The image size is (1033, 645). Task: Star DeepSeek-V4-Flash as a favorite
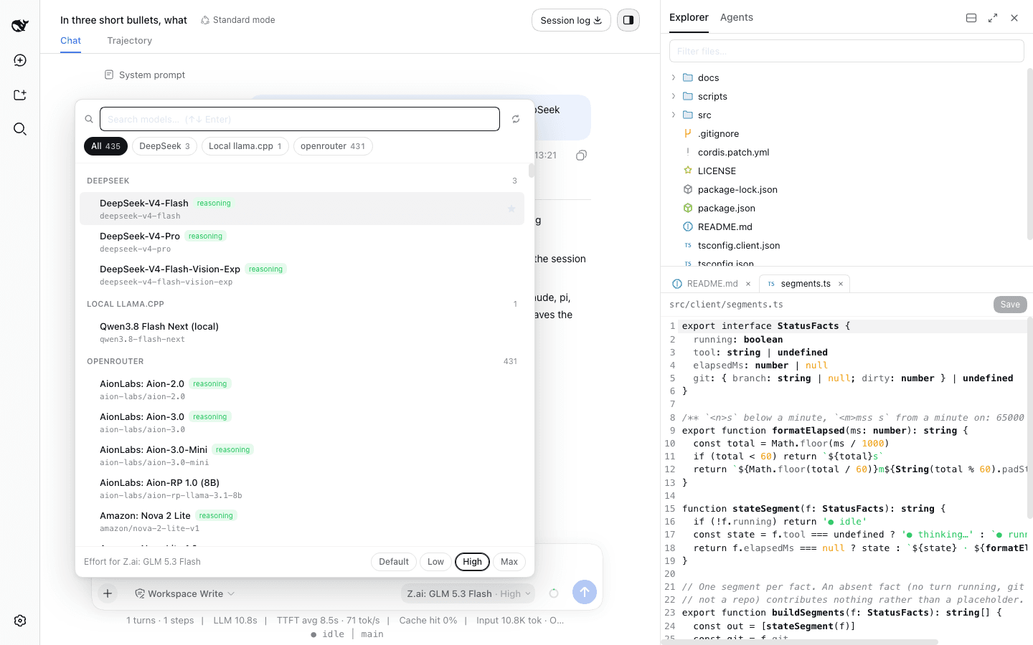point(511,209)
